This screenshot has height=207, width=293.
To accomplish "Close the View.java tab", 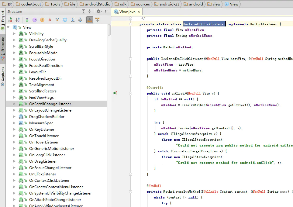I will 139,12.
